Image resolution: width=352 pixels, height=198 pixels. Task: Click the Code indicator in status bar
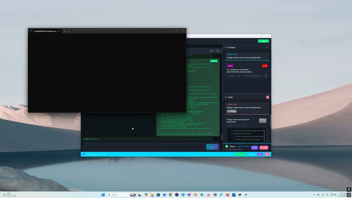(251, 154)
